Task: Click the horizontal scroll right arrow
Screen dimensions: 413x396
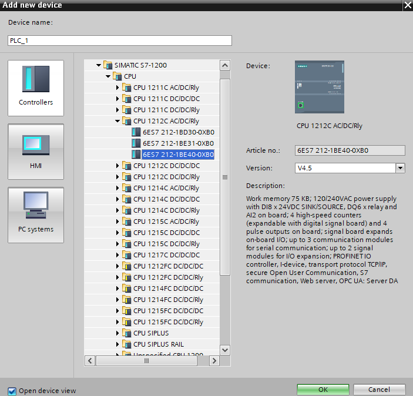Action: (214, 360)
